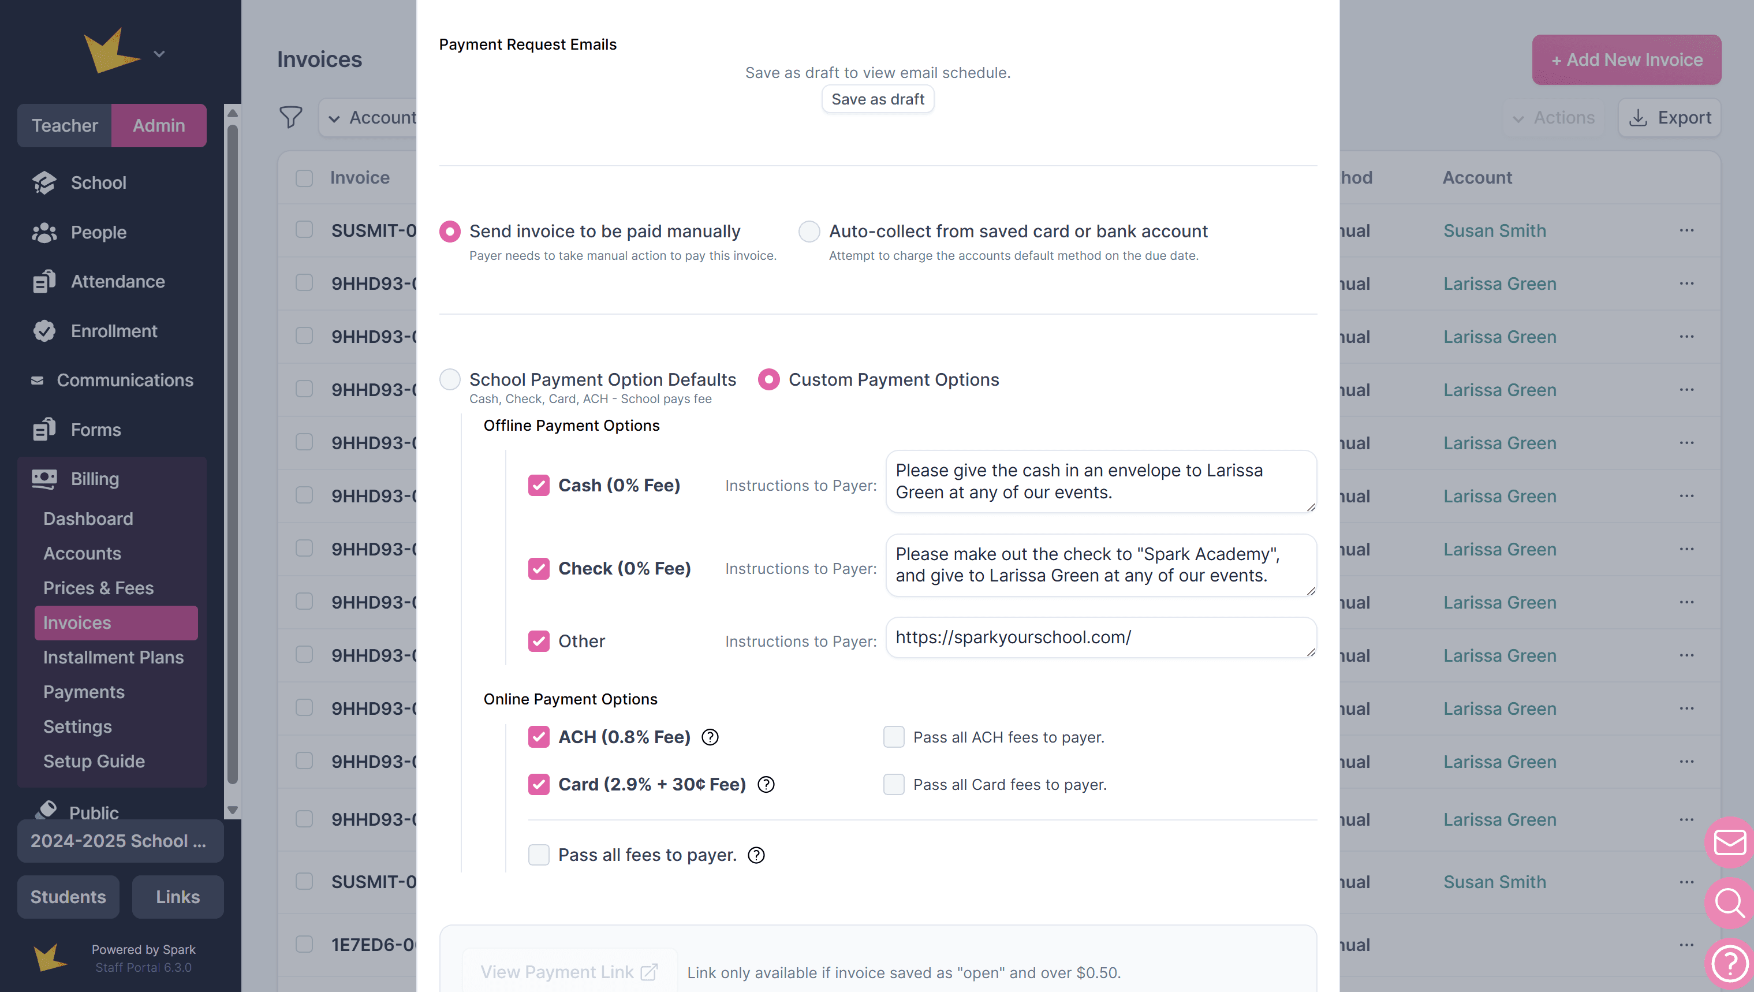Viewport: 1754px width, 992px height.
Task: Expand the logo chevron dropdown
Action: [159, 54]
